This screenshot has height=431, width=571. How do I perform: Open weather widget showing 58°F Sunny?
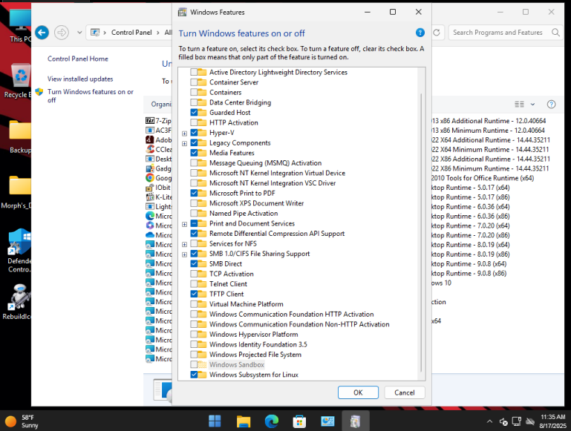pos(22,421)
